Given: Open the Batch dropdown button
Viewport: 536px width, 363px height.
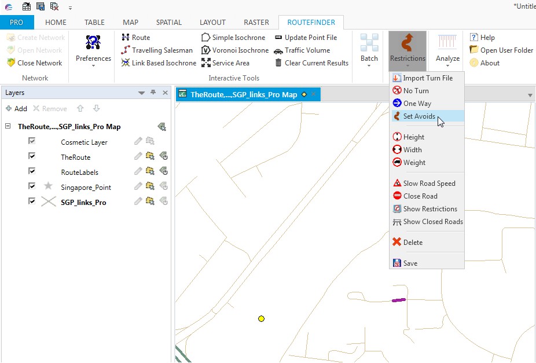Looking at the screenshot, I should click(x=369, y=65).
